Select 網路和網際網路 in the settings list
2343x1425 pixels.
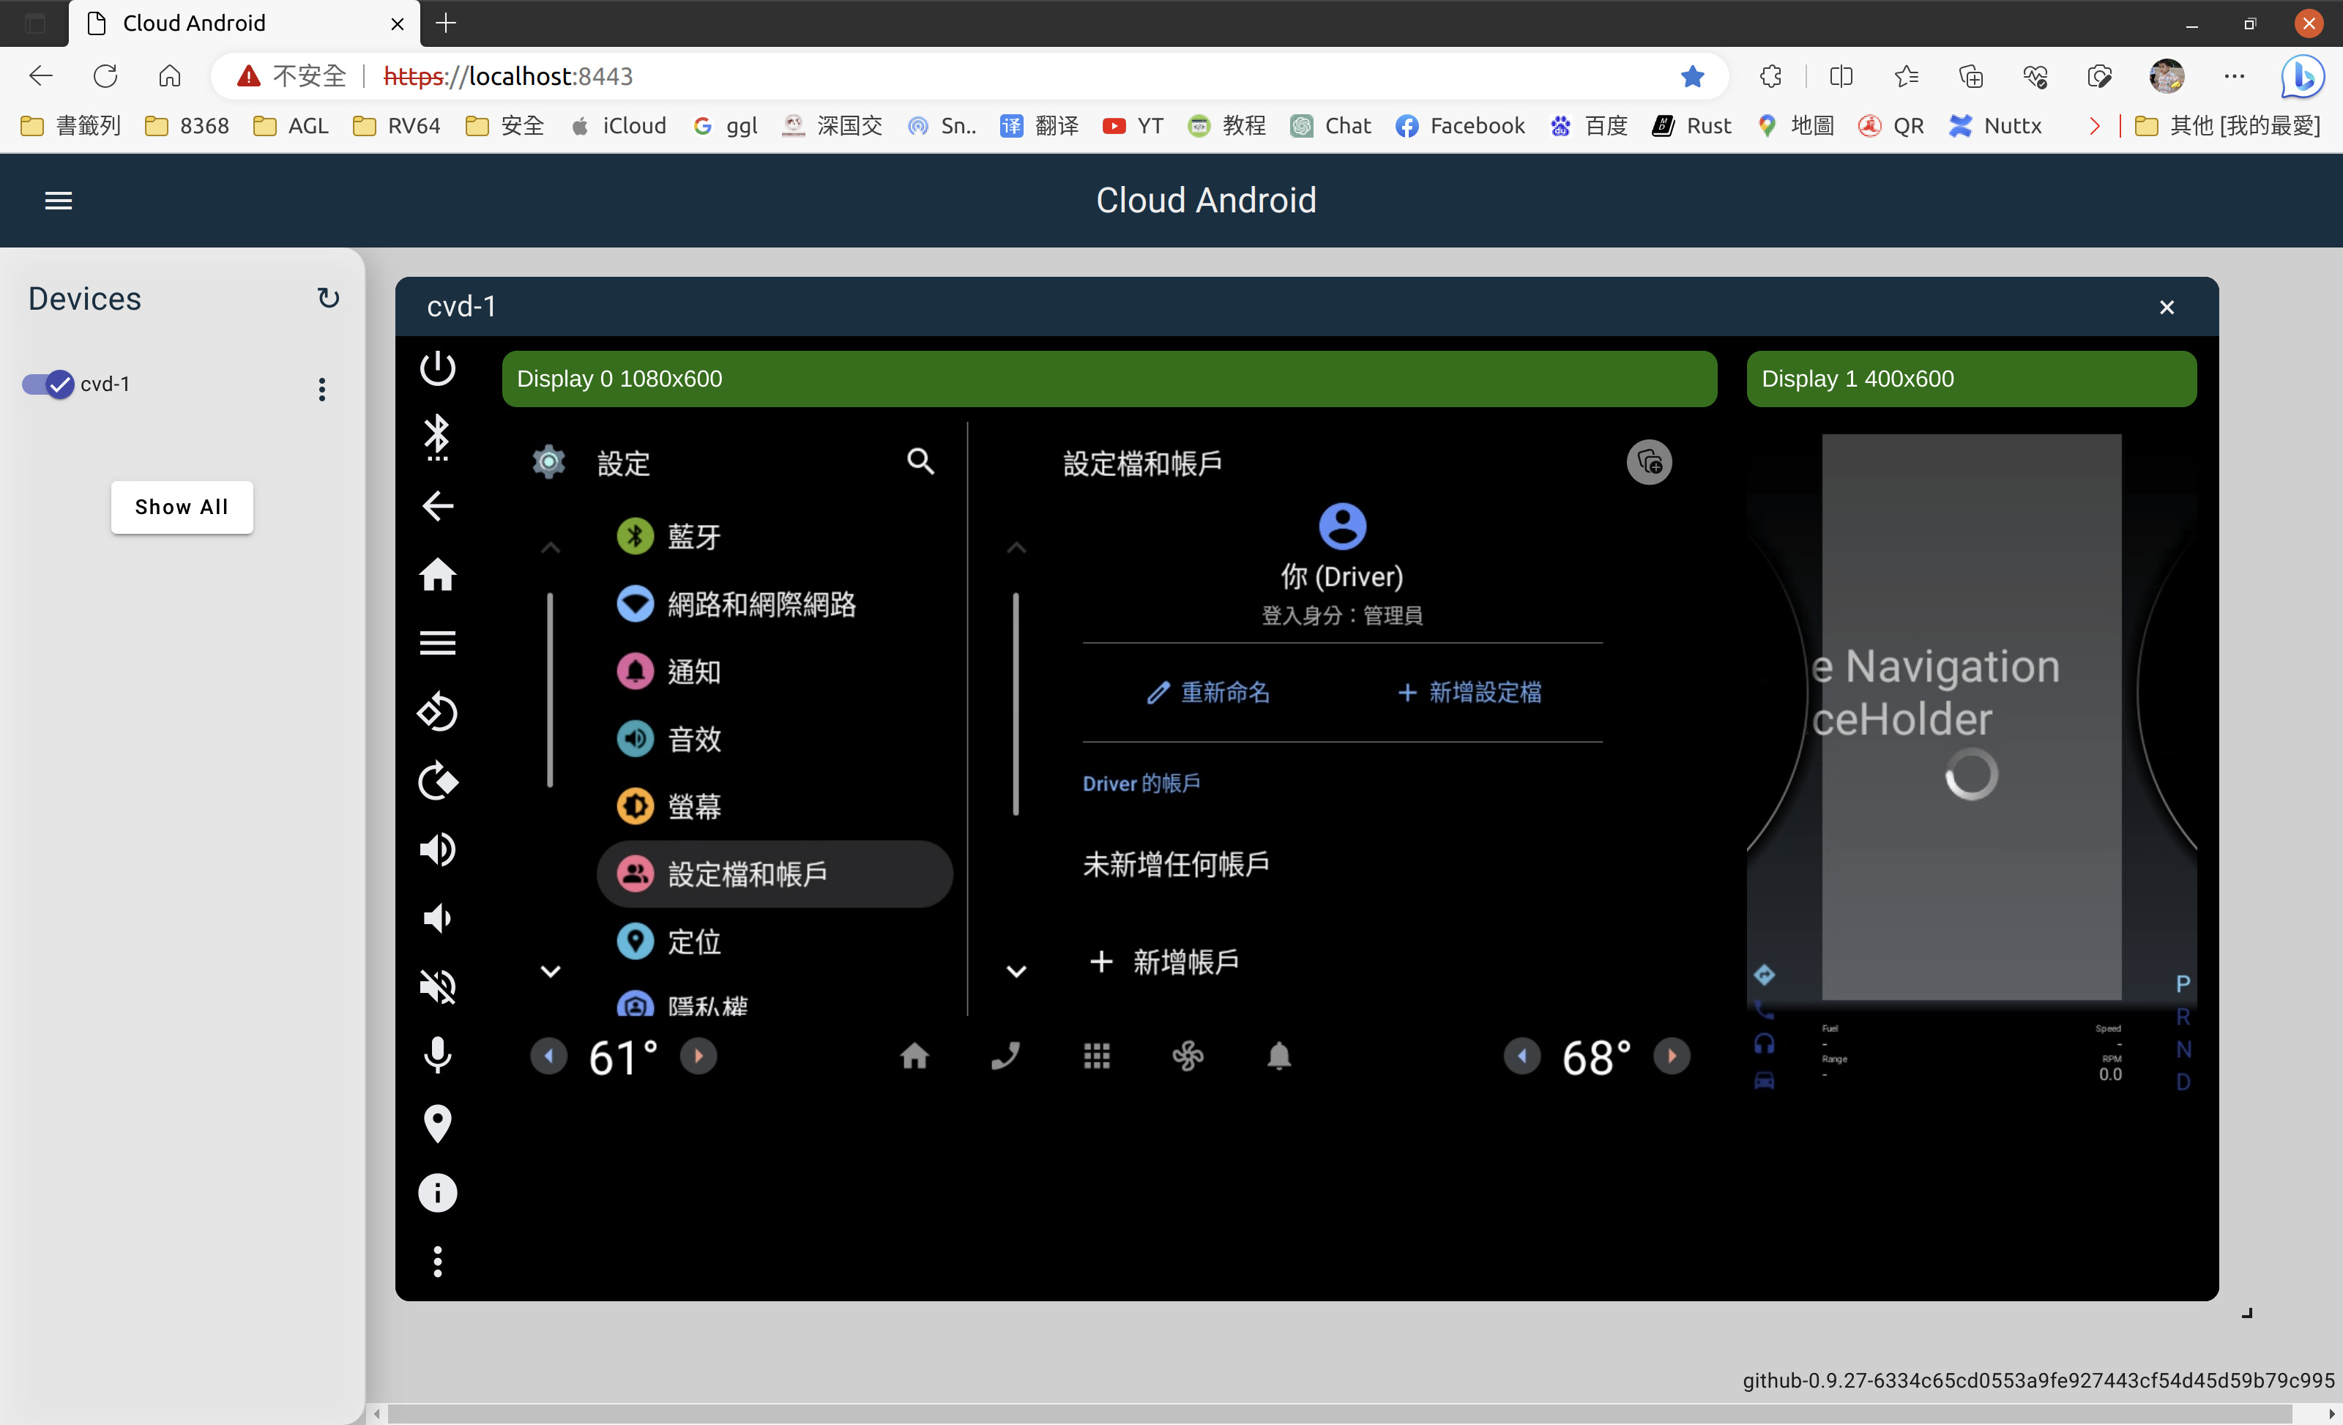tap(761, 604)
